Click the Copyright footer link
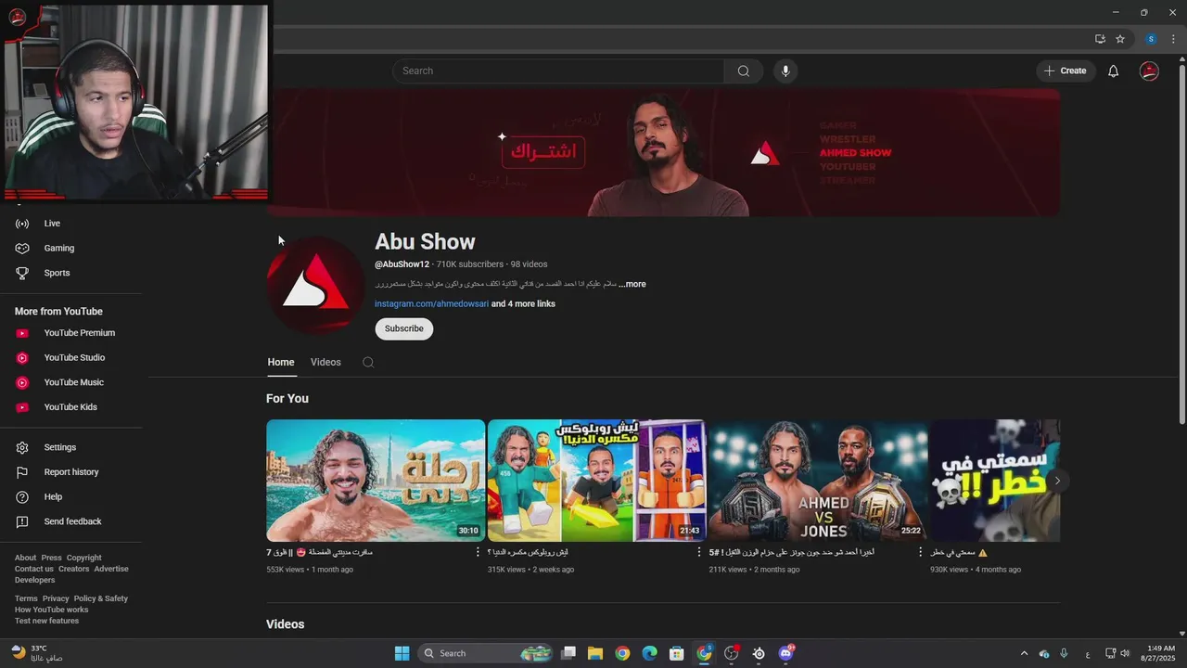This screenshot has height=668, width=1187. click(83, 558)
